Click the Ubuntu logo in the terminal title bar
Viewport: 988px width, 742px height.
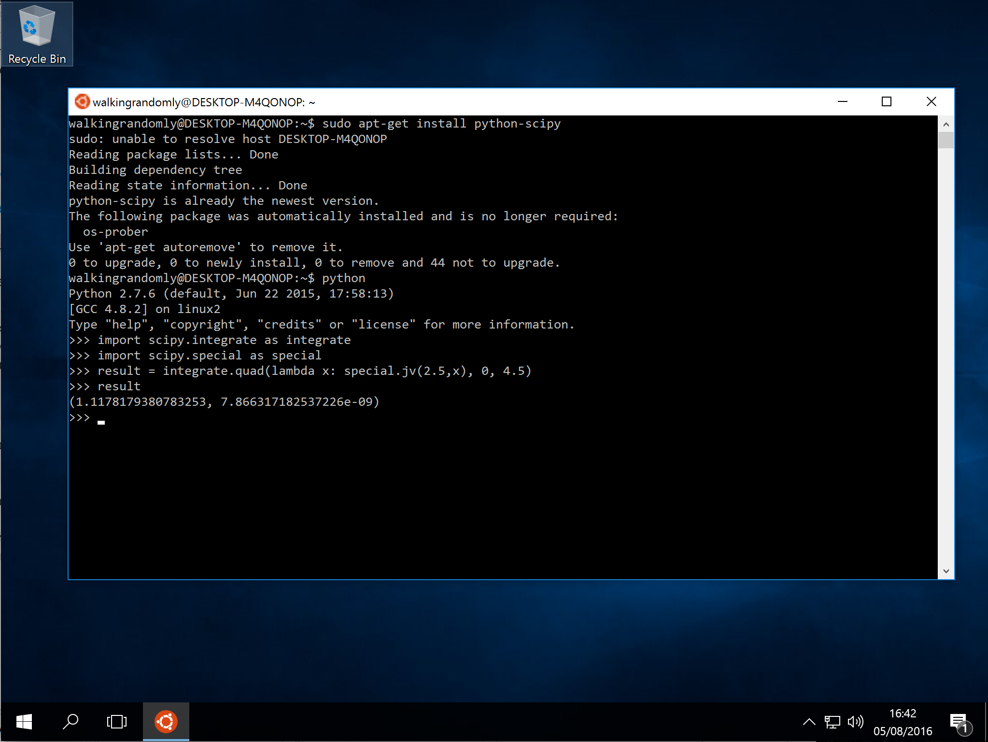point(82,102)
